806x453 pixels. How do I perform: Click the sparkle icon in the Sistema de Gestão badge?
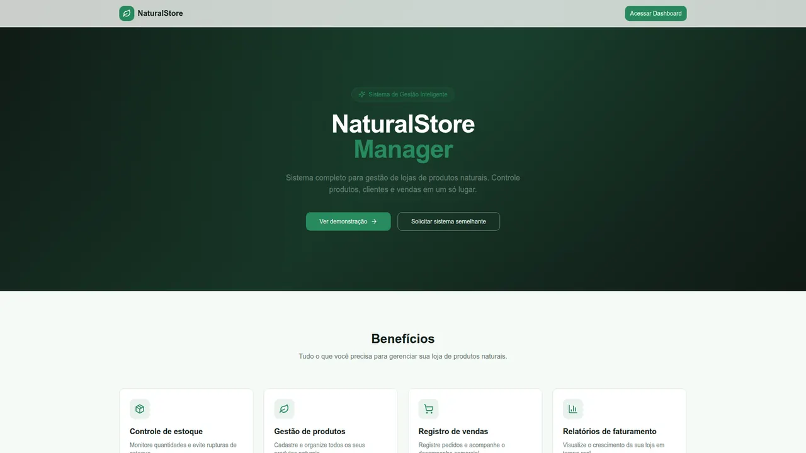coord(362,94)
